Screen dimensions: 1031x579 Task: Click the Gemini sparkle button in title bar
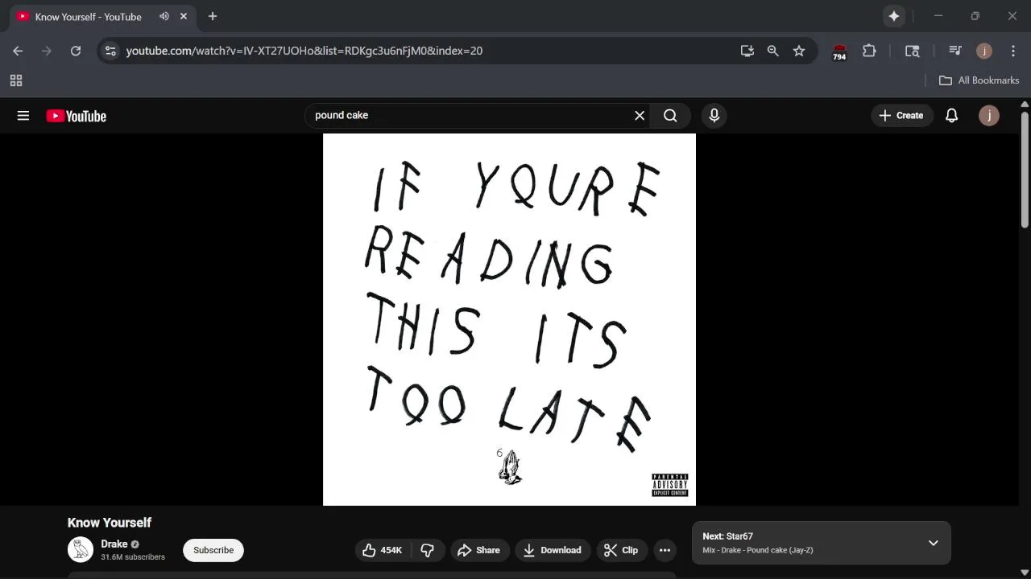(x=894, y=16)
